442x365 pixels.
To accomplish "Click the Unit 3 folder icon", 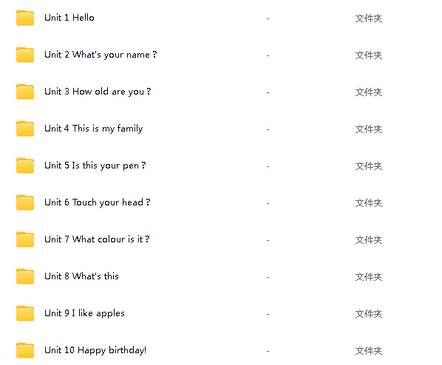I will (25, 92).
